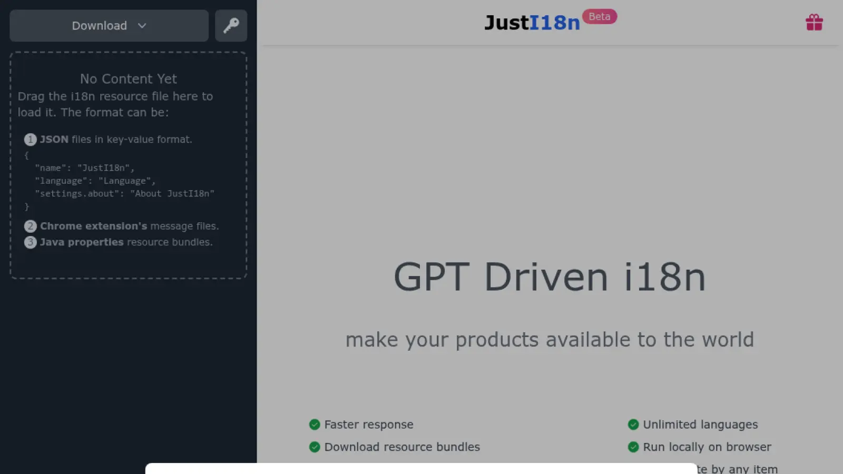
Task: Click the Java properties resource bundles text
Action: [126, 242]
